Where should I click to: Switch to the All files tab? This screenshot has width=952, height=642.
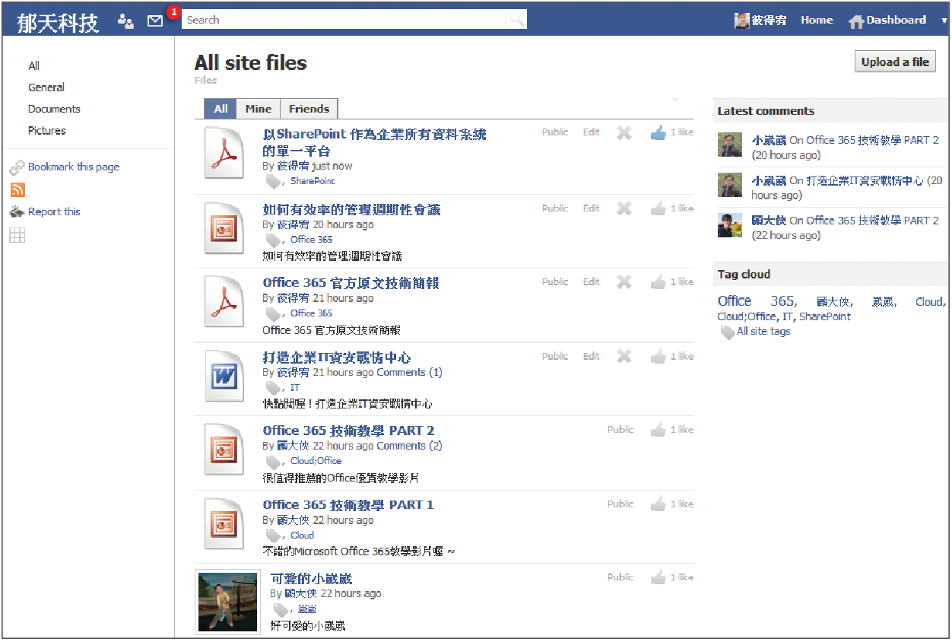221,109
